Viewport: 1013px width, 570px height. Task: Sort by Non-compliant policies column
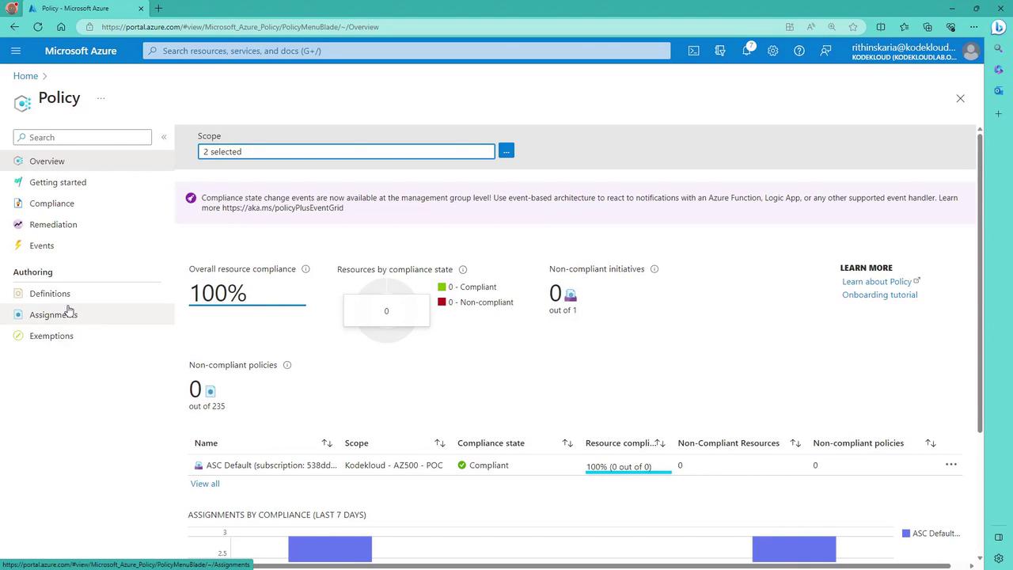[x=931, y=443]
